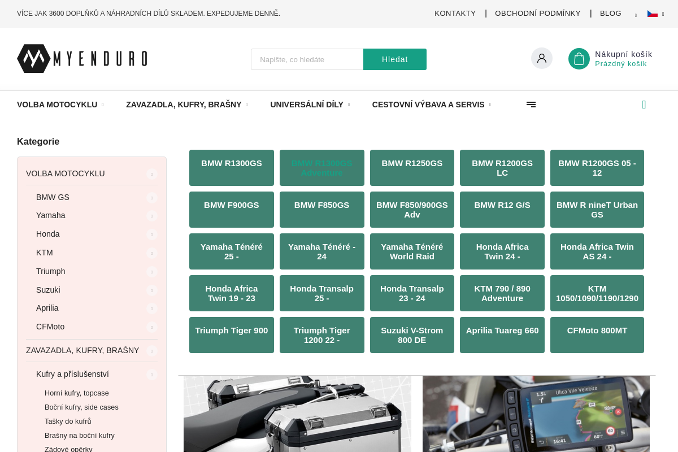Select BMW R12 G/S tile

pyautogui.click(x=502, y=210)
